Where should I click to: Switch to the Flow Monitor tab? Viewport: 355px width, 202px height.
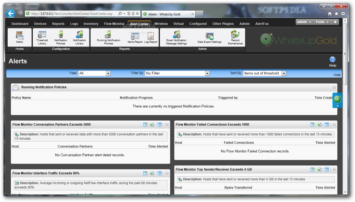[114, 24]
